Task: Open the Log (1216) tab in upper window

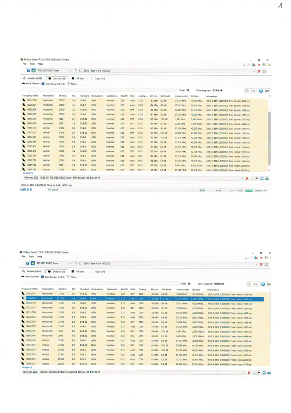Action: coord(98,78)
